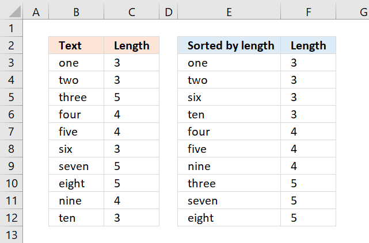The image size is (369, 243).
Task: Click the blue Sorted by length header
Action: pyautogui.click(x=229, y=45)
